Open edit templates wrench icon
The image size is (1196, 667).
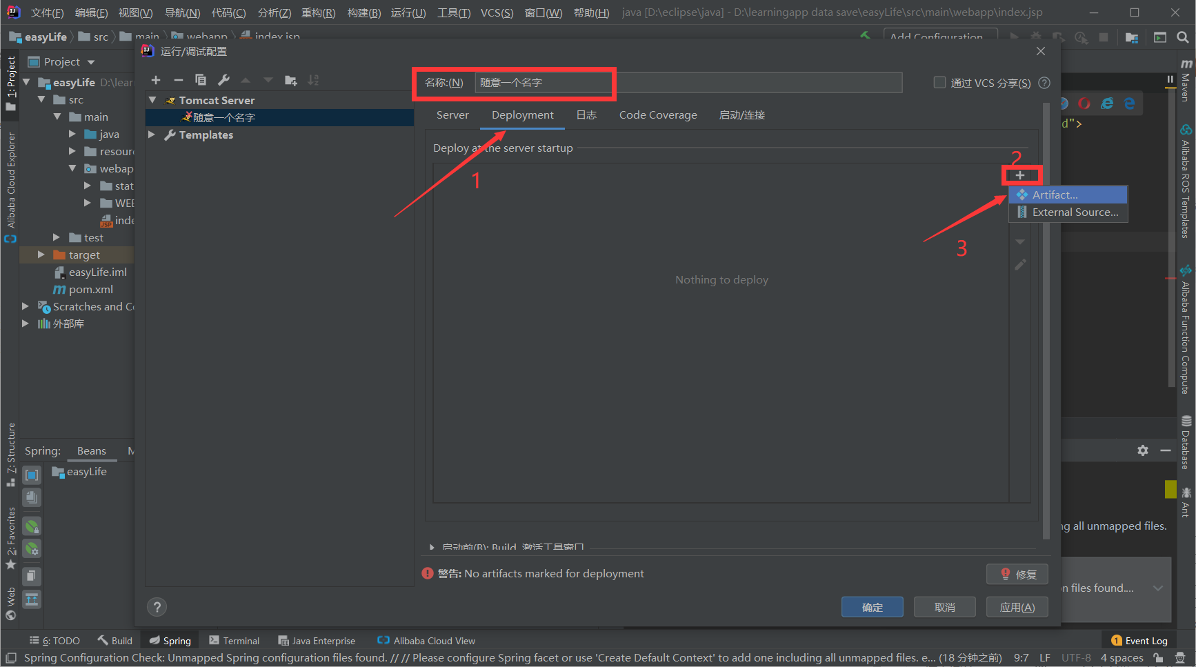point(223,80)
